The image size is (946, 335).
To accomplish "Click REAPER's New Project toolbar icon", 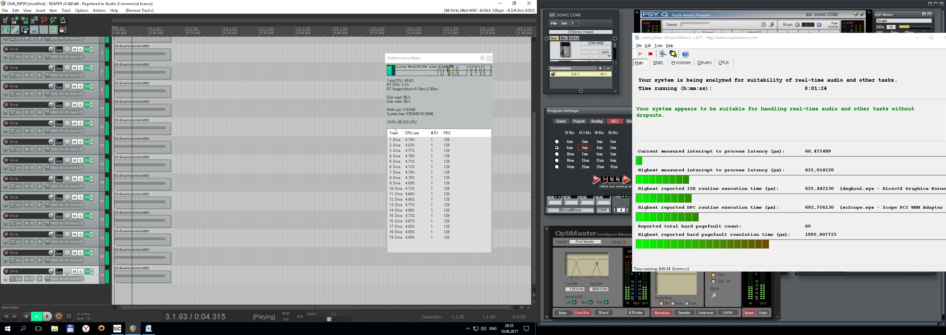I will (5, 20).
